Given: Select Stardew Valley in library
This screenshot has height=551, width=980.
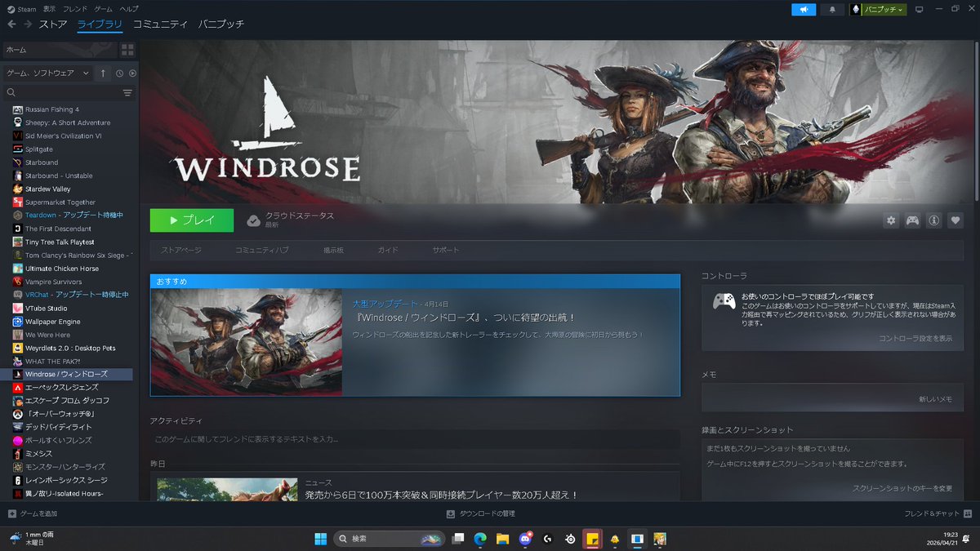Looking at the screenshot, I should (47, 189).
